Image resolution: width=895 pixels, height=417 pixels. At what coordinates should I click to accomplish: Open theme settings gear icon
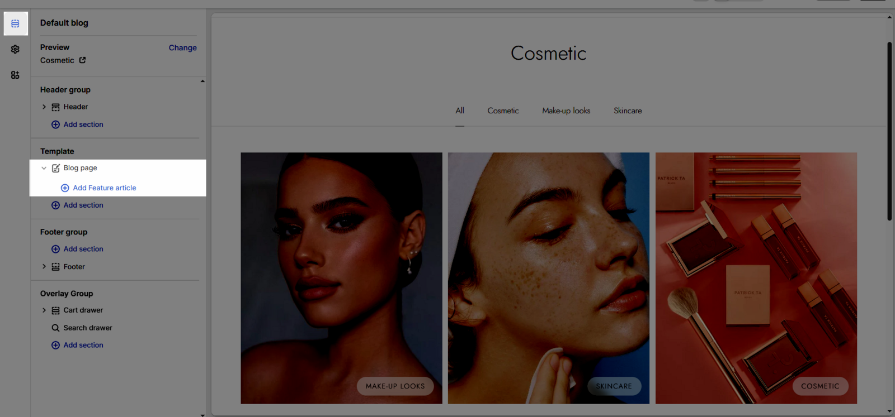15,49
